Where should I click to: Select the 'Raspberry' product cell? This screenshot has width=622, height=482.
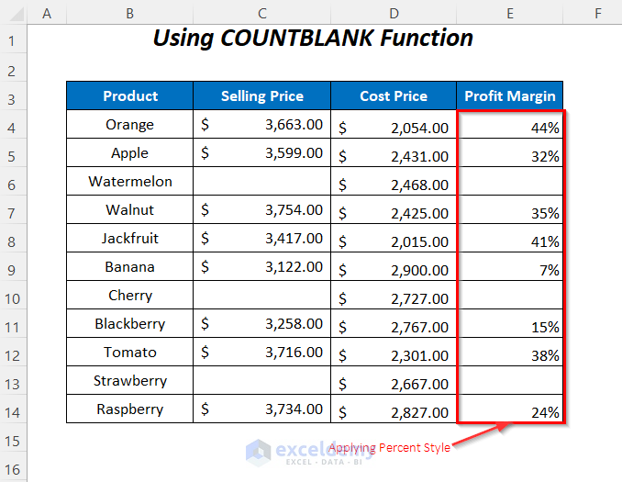click(129, 409)
